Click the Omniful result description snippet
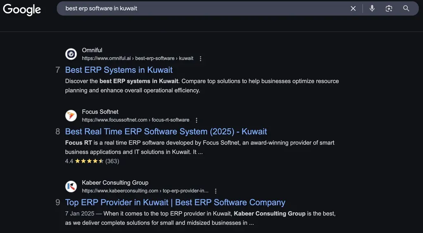This screenshot has height=233, width=423. pyautogui.click(x=202, y=86)
